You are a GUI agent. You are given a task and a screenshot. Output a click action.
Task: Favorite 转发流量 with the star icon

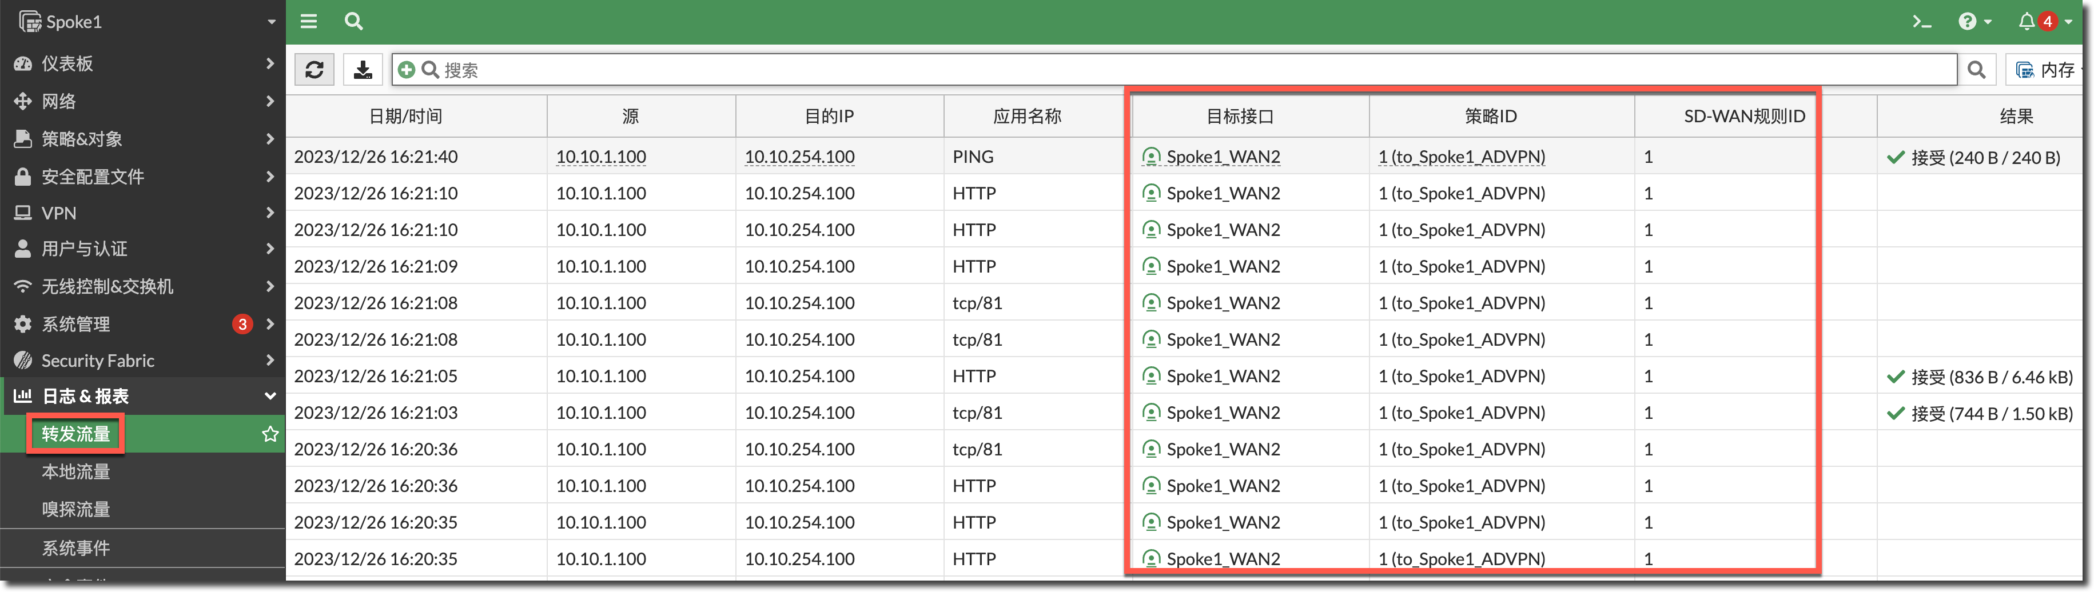[270, 434]
